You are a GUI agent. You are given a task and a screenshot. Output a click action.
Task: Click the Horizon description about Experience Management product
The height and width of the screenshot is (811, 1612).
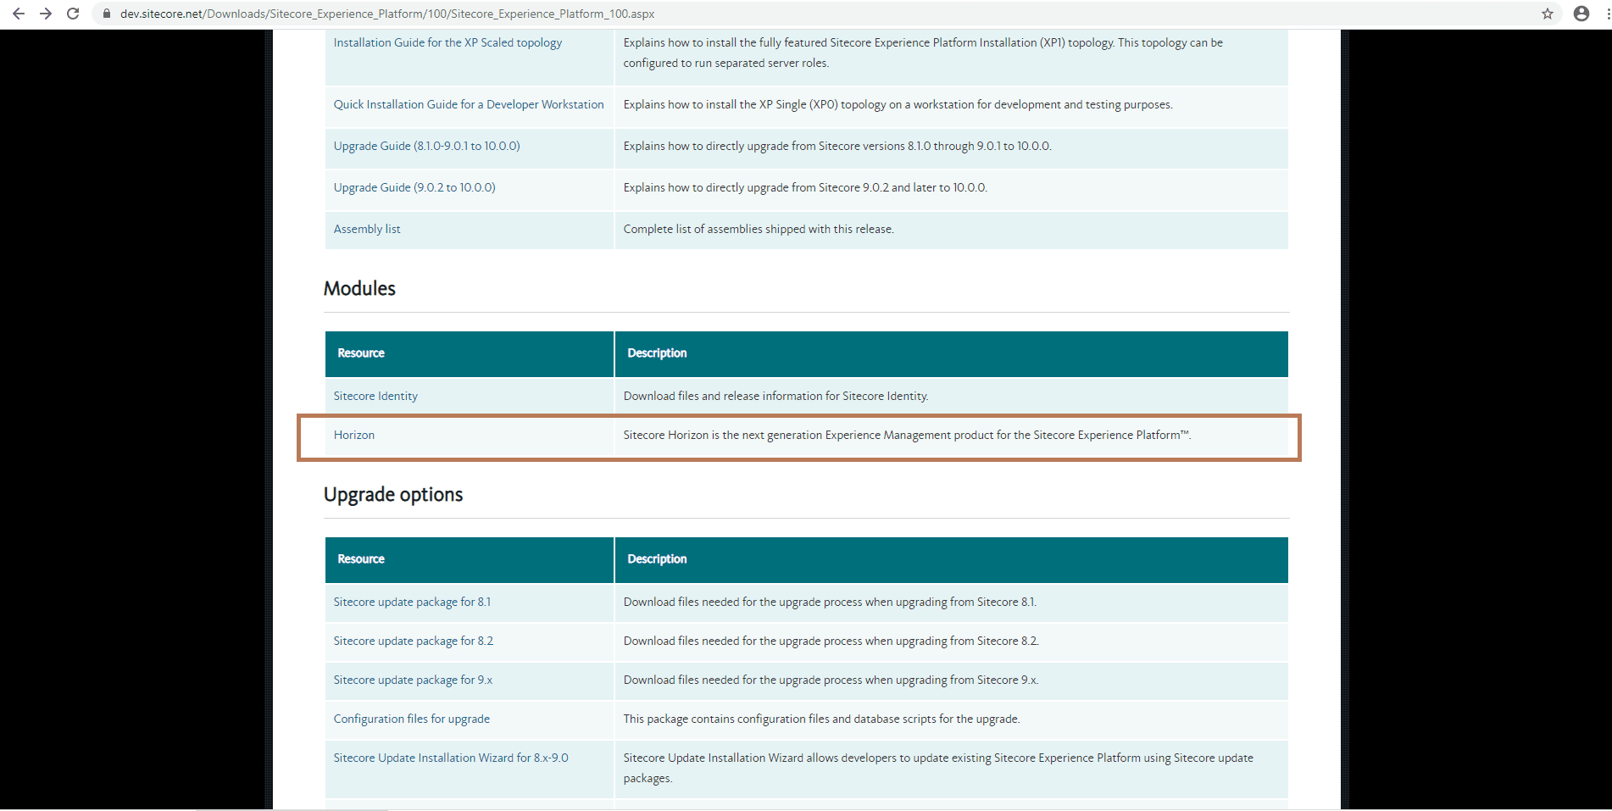[907, 435]
